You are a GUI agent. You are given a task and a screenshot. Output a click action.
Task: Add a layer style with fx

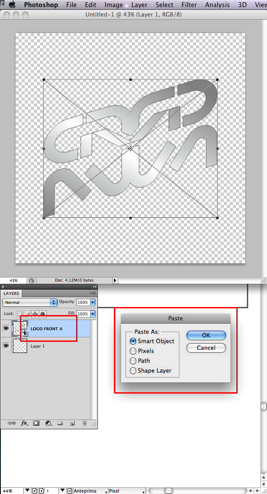pos(24,423)
